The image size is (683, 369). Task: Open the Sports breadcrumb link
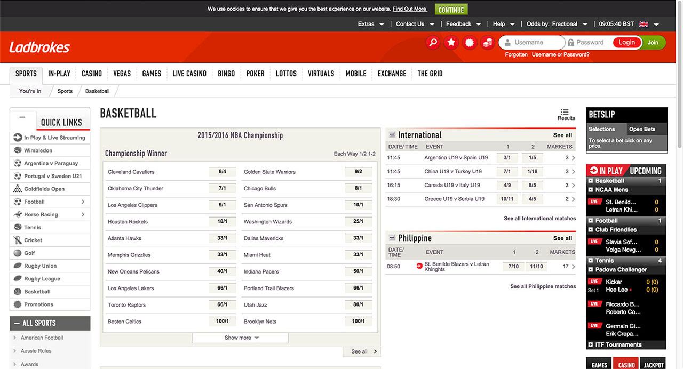[65, 91]
